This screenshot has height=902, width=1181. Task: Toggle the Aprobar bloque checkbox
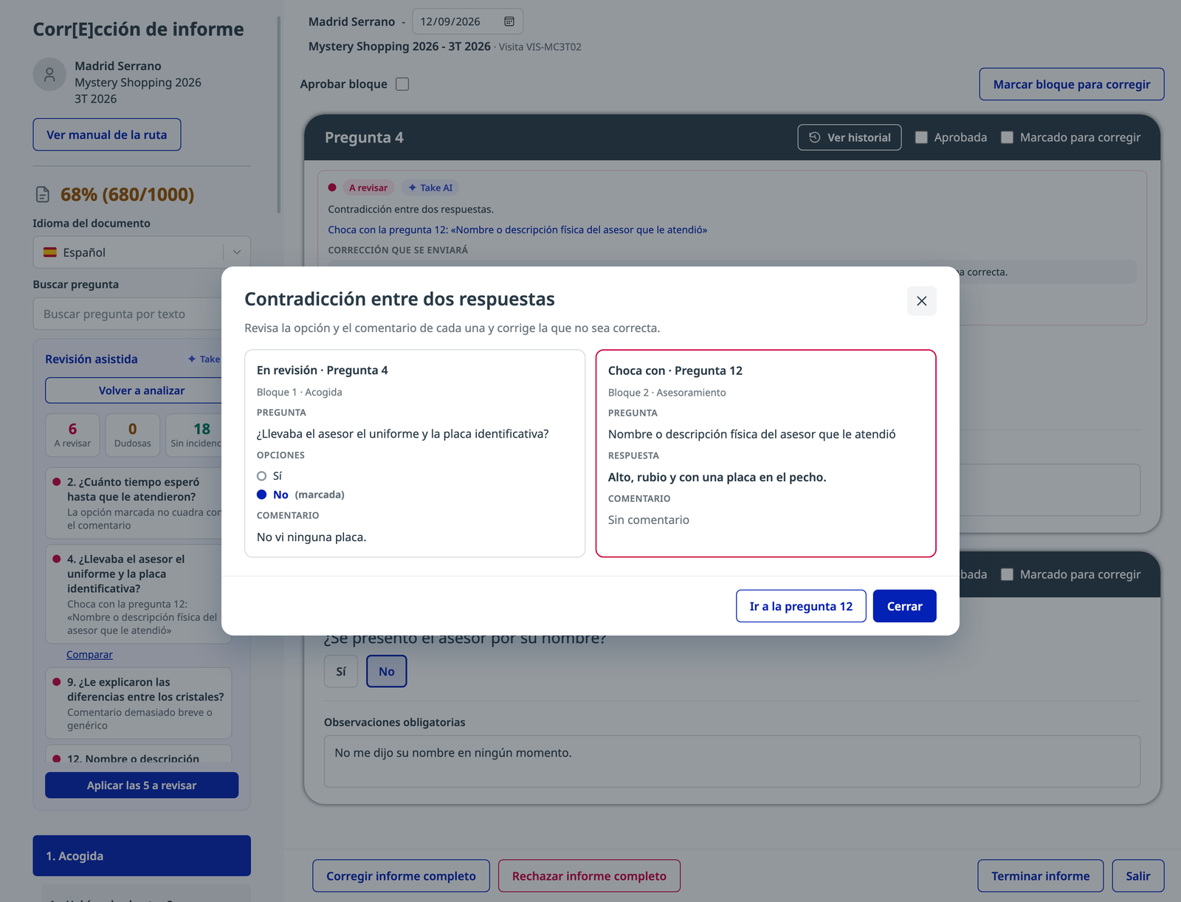click(402, 84)
